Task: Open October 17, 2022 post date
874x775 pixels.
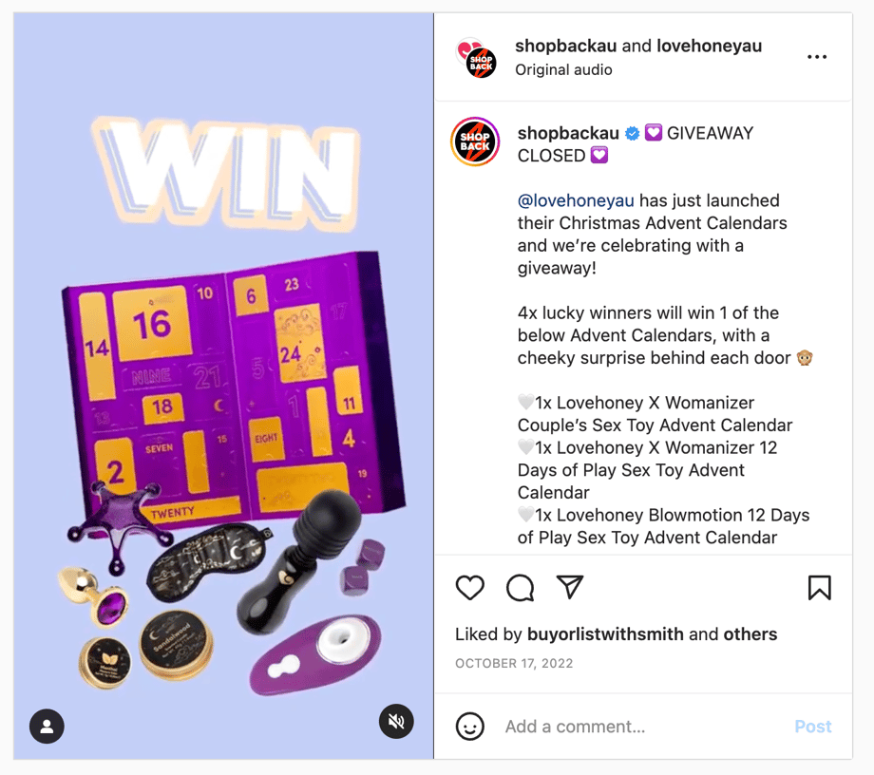Action: [x=514, y=663]
